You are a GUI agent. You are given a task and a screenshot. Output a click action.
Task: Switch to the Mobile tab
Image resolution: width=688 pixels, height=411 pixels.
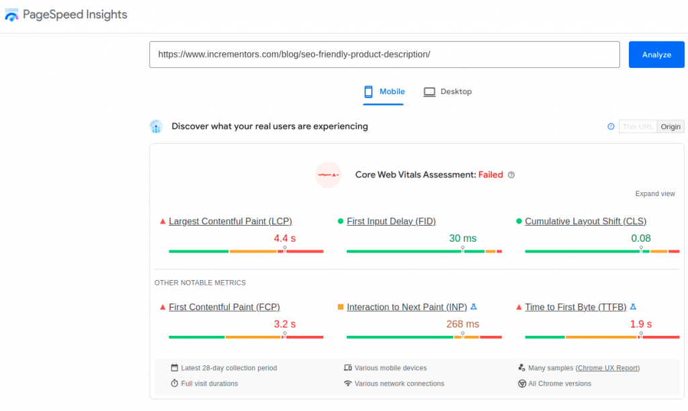coord(384,92)
